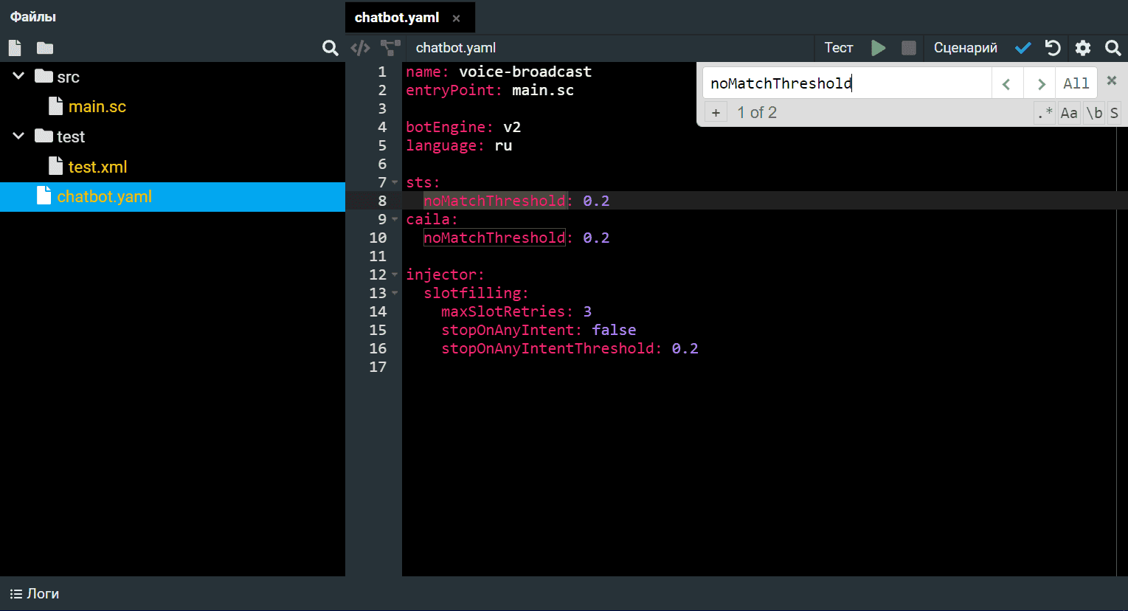Run the test with green play icon
This screenshot has width=1128, height=611.
(878, 48)
